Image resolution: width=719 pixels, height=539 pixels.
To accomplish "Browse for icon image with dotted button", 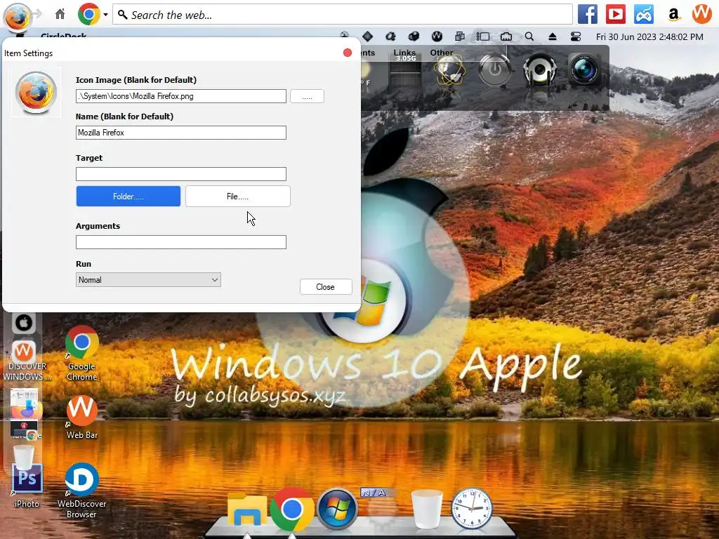I will tap(308, 96).
